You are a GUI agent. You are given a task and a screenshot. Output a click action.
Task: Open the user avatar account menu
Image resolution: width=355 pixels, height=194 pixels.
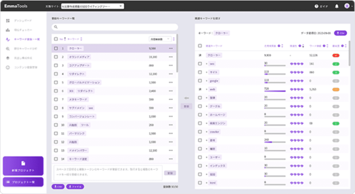coord(347,6)
